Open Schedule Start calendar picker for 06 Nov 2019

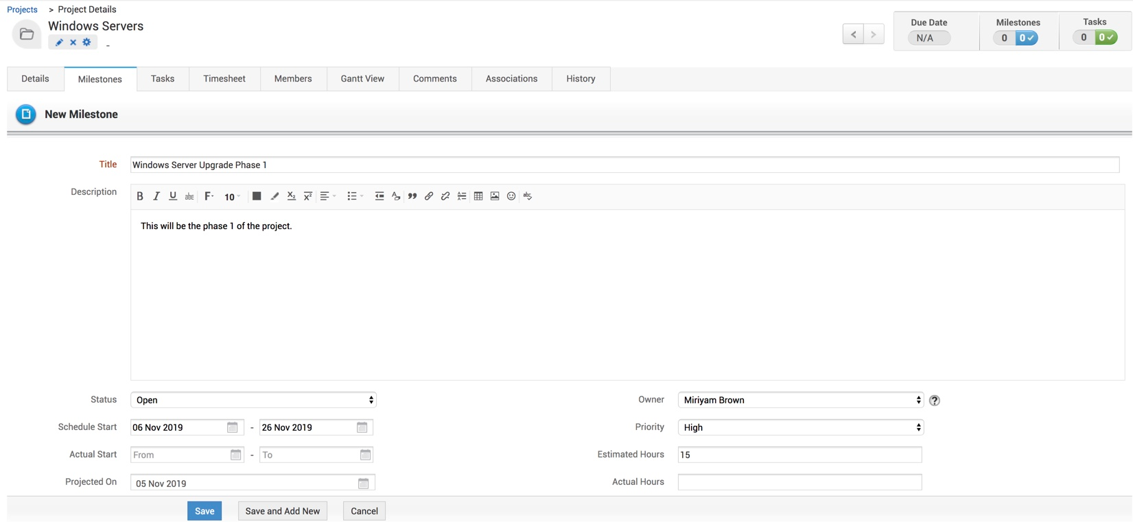point(233,427)
